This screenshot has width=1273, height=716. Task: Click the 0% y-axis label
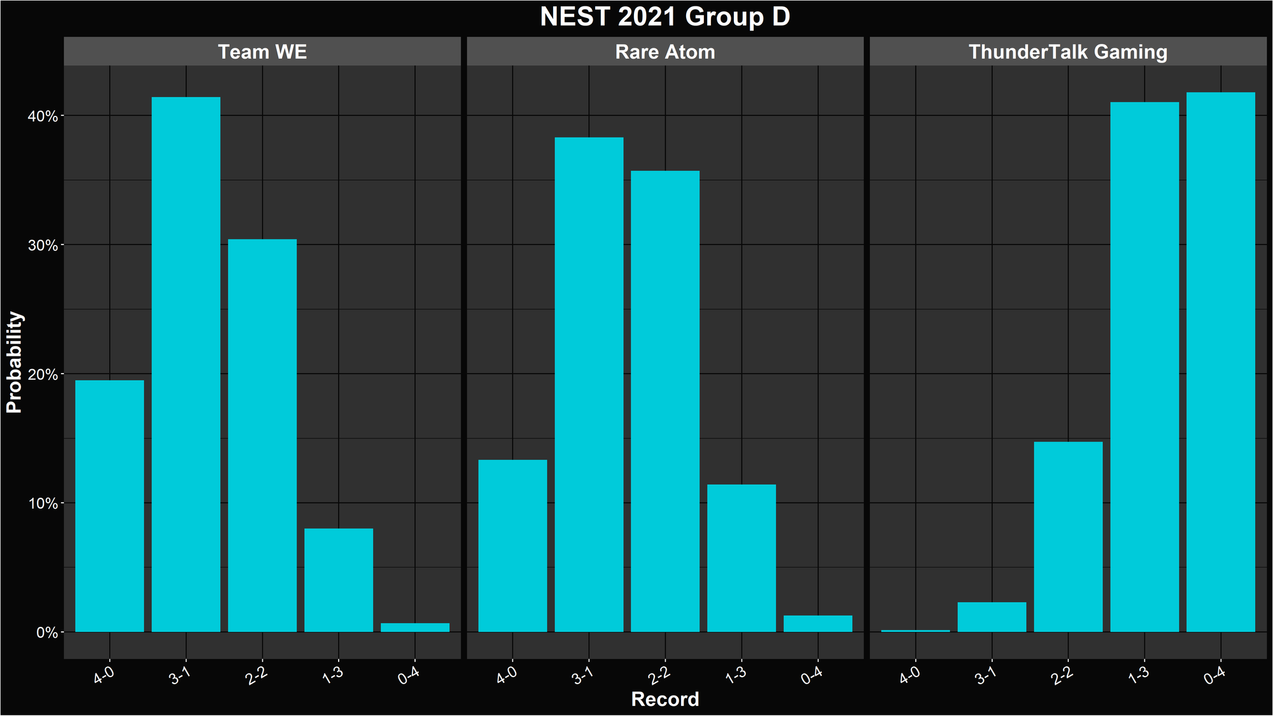pos(46,633)
